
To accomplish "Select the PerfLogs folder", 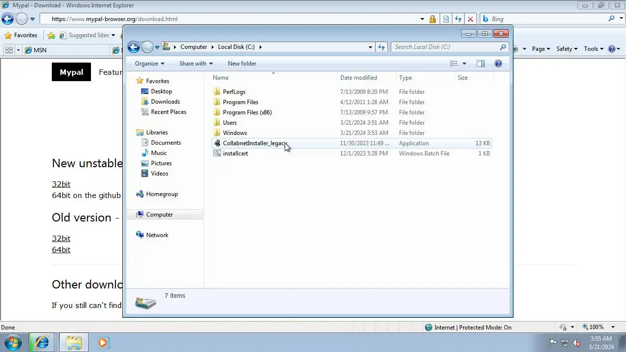I will point(234,92).
